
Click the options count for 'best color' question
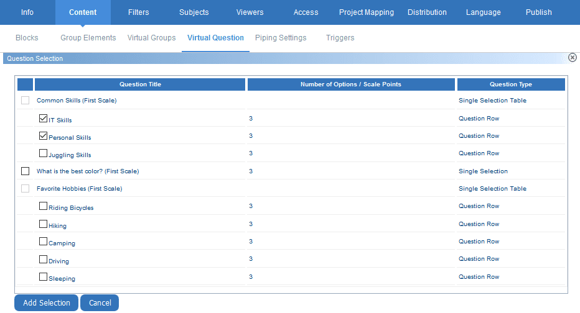[x=251, y=171]
